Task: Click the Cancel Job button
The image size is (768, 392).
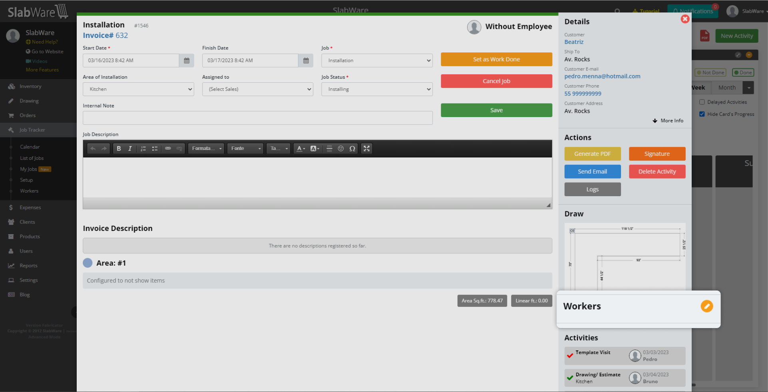Action: point(496,81)
